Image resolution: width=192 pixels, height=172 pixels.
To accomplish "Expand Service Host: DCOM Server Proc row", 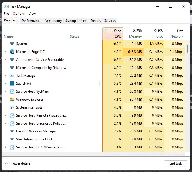I will [x=5, y=147].
